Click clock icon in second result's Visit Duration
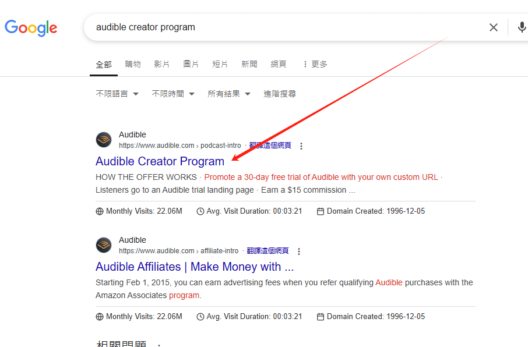The image size is (528, 347). 200,317
